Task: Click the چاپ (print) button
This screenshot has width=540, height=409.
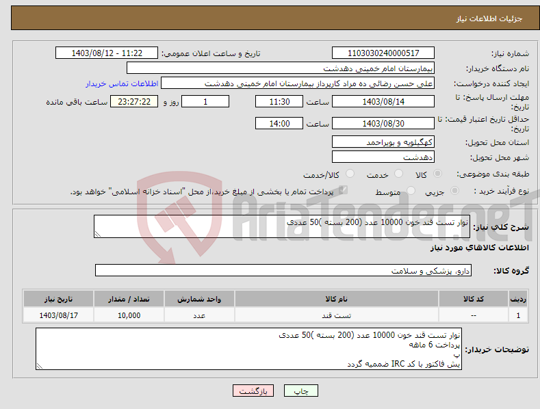Action: pyautogui.click(x=300, y=391)
